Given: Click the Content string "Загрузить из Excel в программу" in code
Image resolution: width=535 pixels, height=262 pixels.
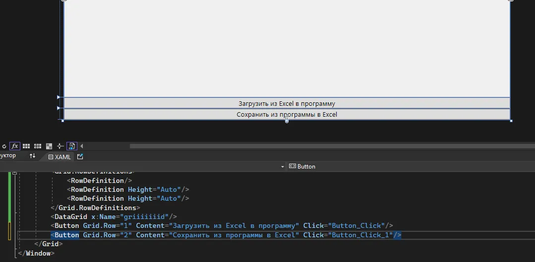Looking at the screenshot, I should tap(234, 225).
